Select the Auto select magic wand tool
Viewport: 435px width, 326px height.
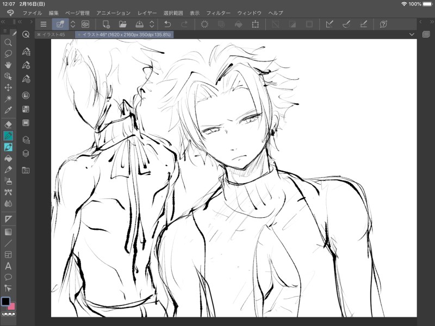pyautogui.click(x=8, y=99)
